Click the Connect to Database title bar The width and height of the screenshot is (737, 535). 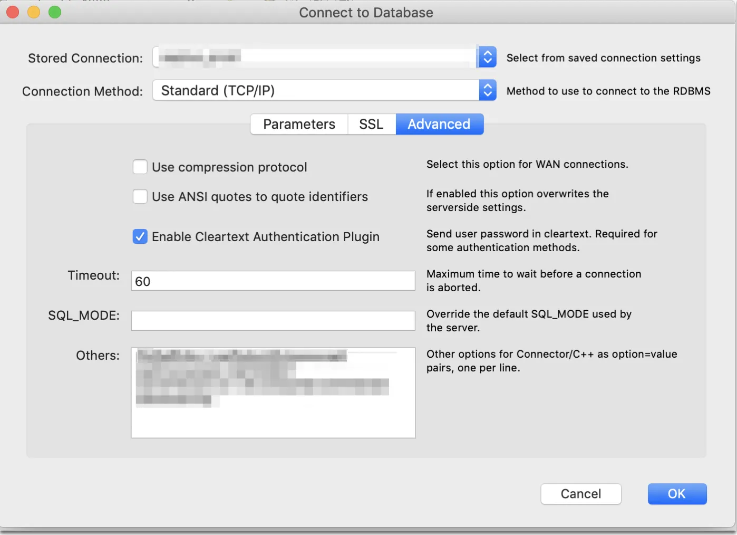[366, 13]
